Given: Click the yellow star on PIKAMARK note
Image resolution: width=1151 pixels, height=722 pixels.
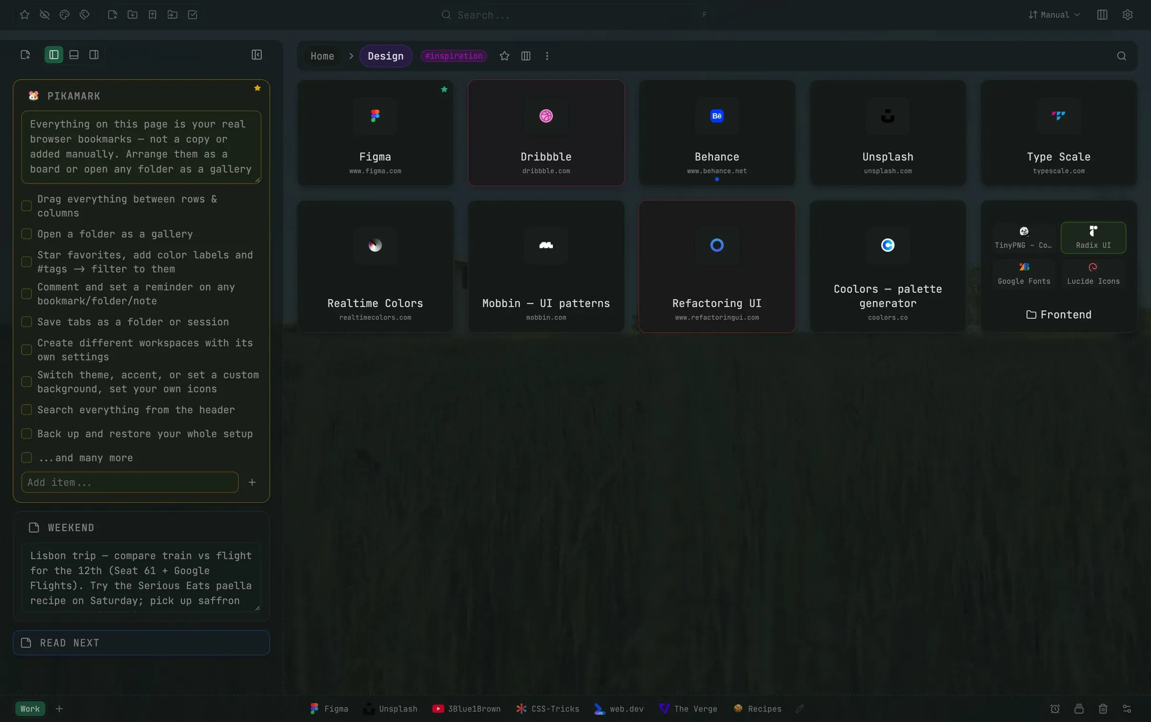Looking at the screenshot, I should click(258, 88).
